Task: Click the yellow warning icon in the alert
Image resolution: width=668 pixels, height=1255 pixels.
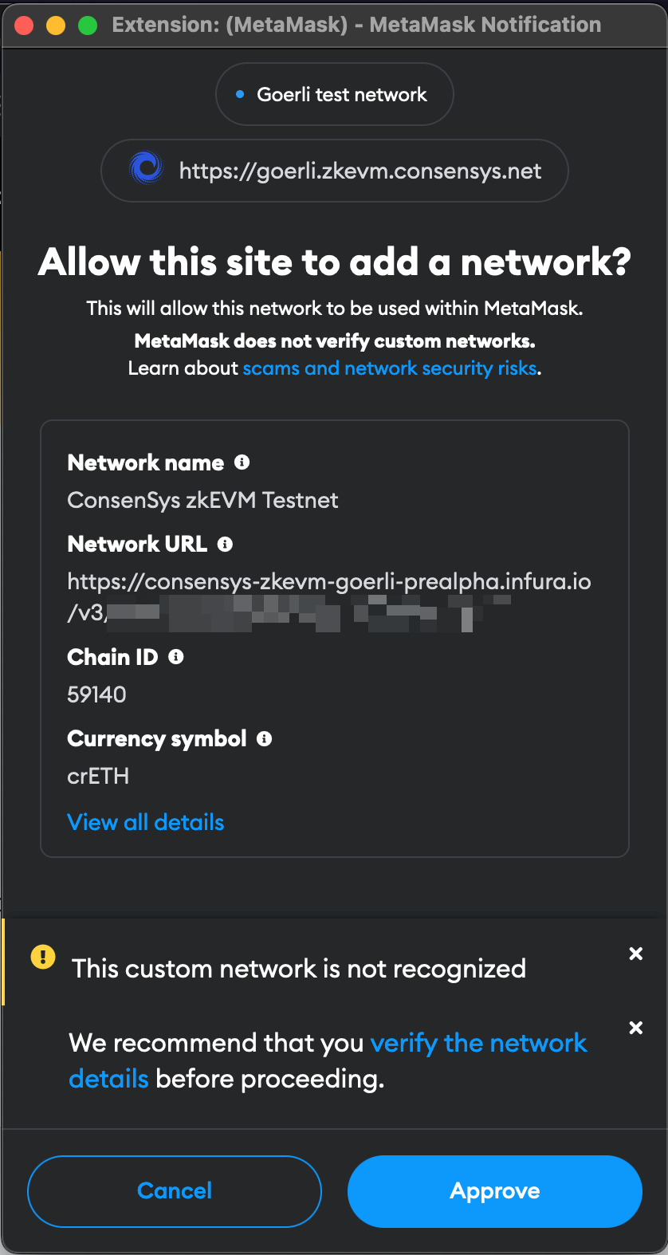Action: (x=42, y=953)
